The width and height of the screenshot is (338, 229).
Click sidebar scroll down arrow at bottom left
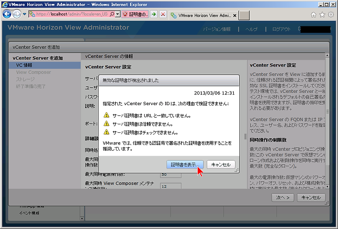(x=82, y=219)
